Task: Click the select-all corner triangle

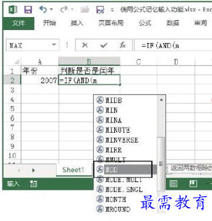Action: pyautogui.click(x=17, y=61)
